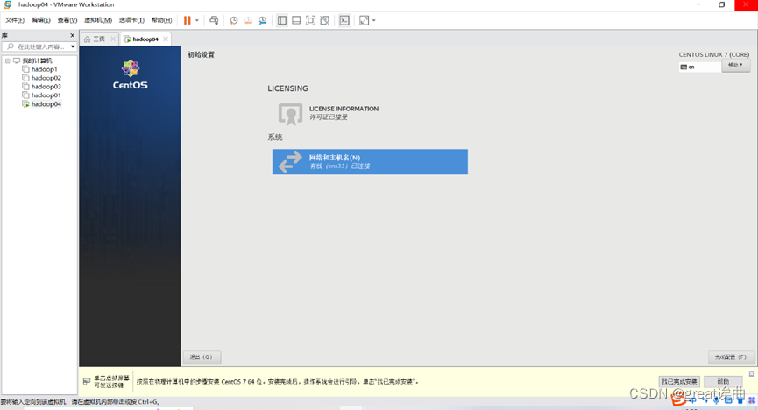This screenshot has height=410, width=758.
Task: Open the 文件(F) menu
Action: [15, 20]
